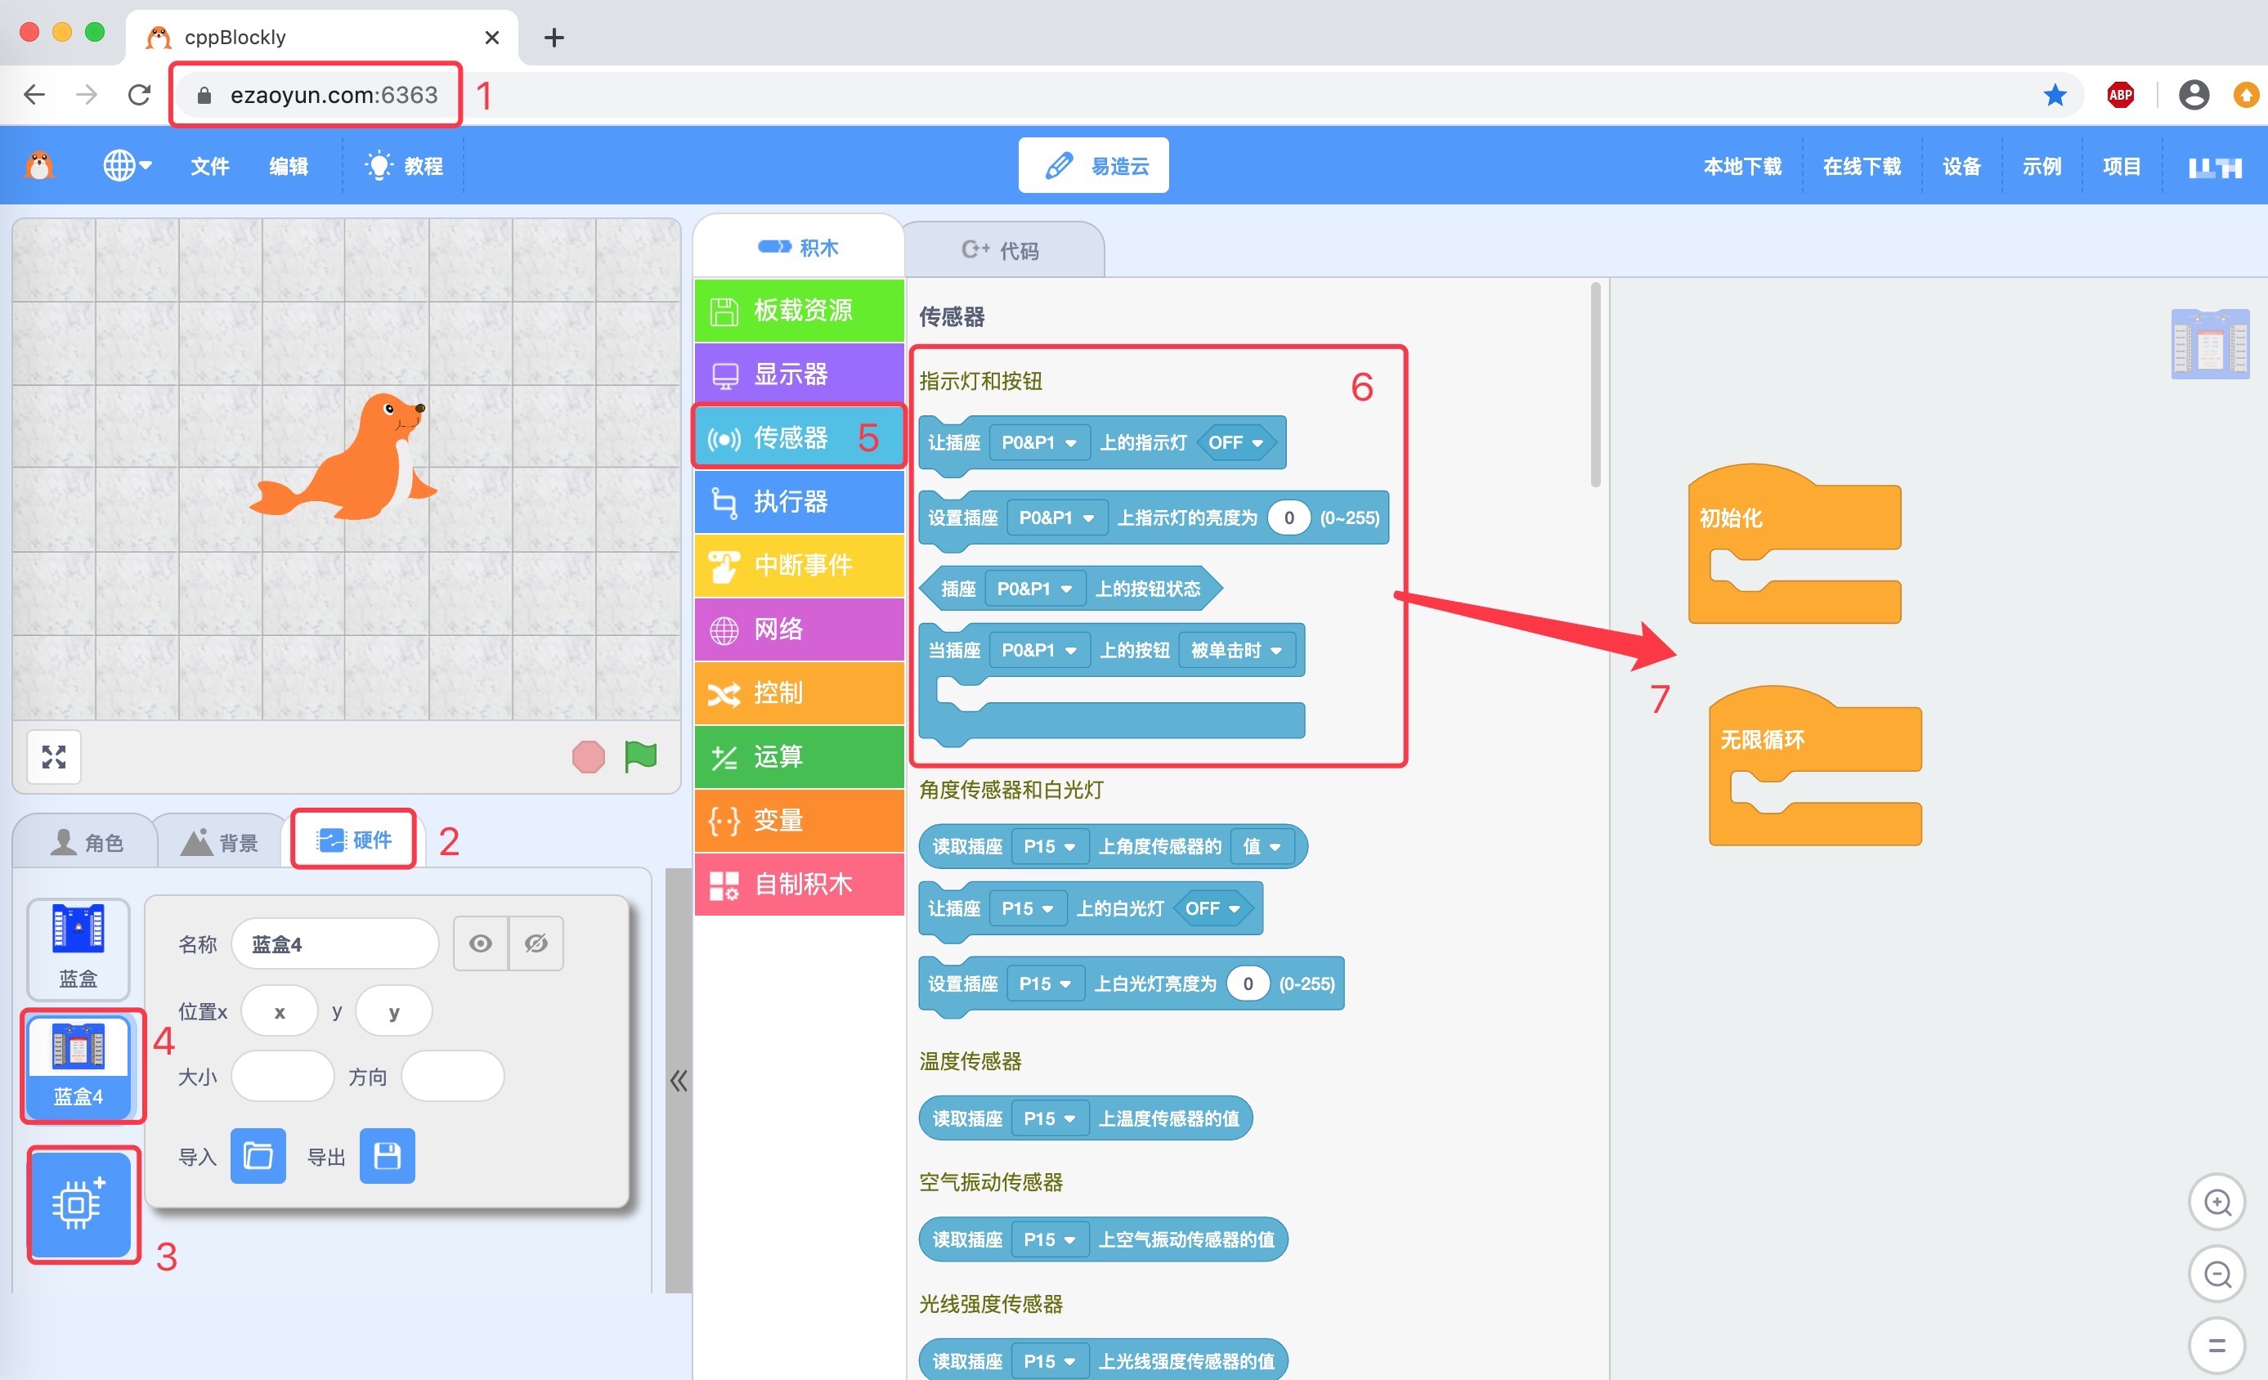Hide the hardware with crossed eye icon
This screenshot has width=2268, height=1380.
click(536, 943)
